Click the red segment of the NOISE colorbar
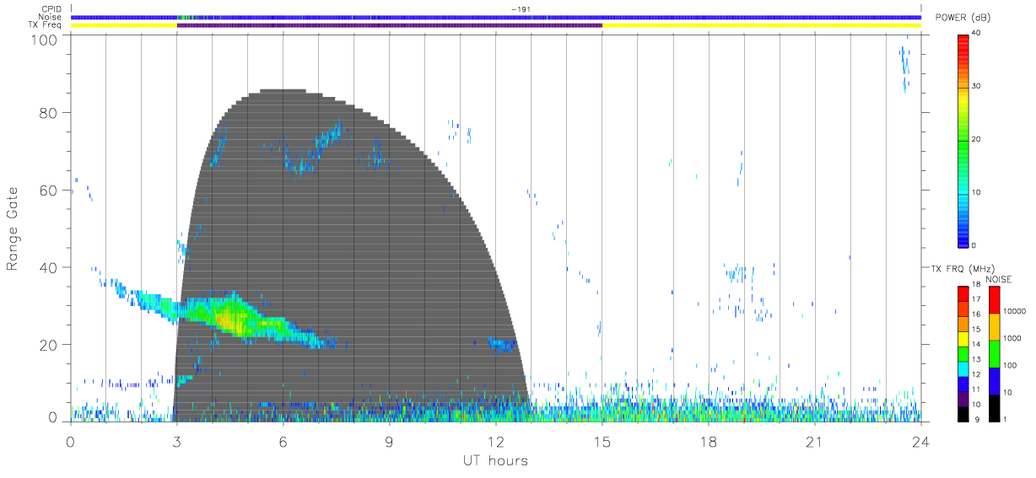Screen dimensions: 1036x478 (x=994, y=300)
